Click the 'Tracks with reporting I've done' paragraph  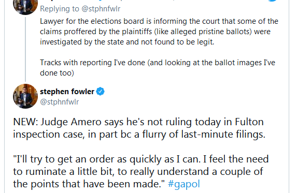click(x=158, y=68)
